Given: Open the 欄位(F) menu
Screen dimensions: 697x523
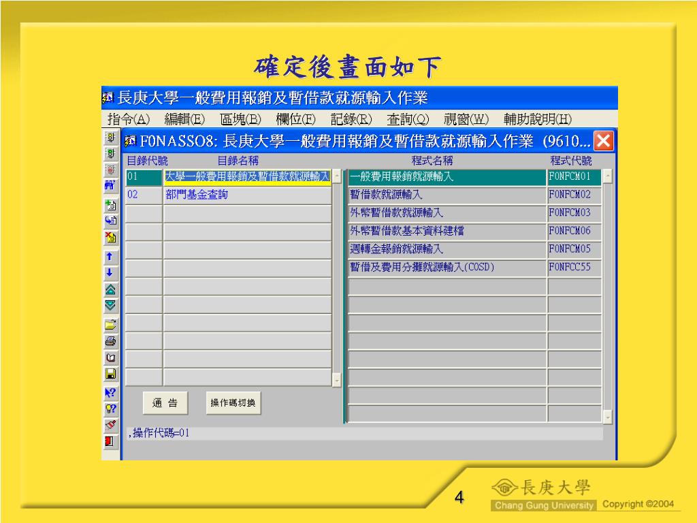Looking at the screenshot, I should (295, 119).
